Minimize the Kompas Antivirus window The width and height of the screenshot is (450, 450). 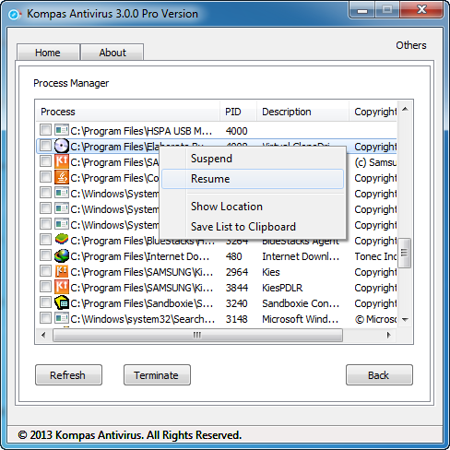tap(362, 10)
